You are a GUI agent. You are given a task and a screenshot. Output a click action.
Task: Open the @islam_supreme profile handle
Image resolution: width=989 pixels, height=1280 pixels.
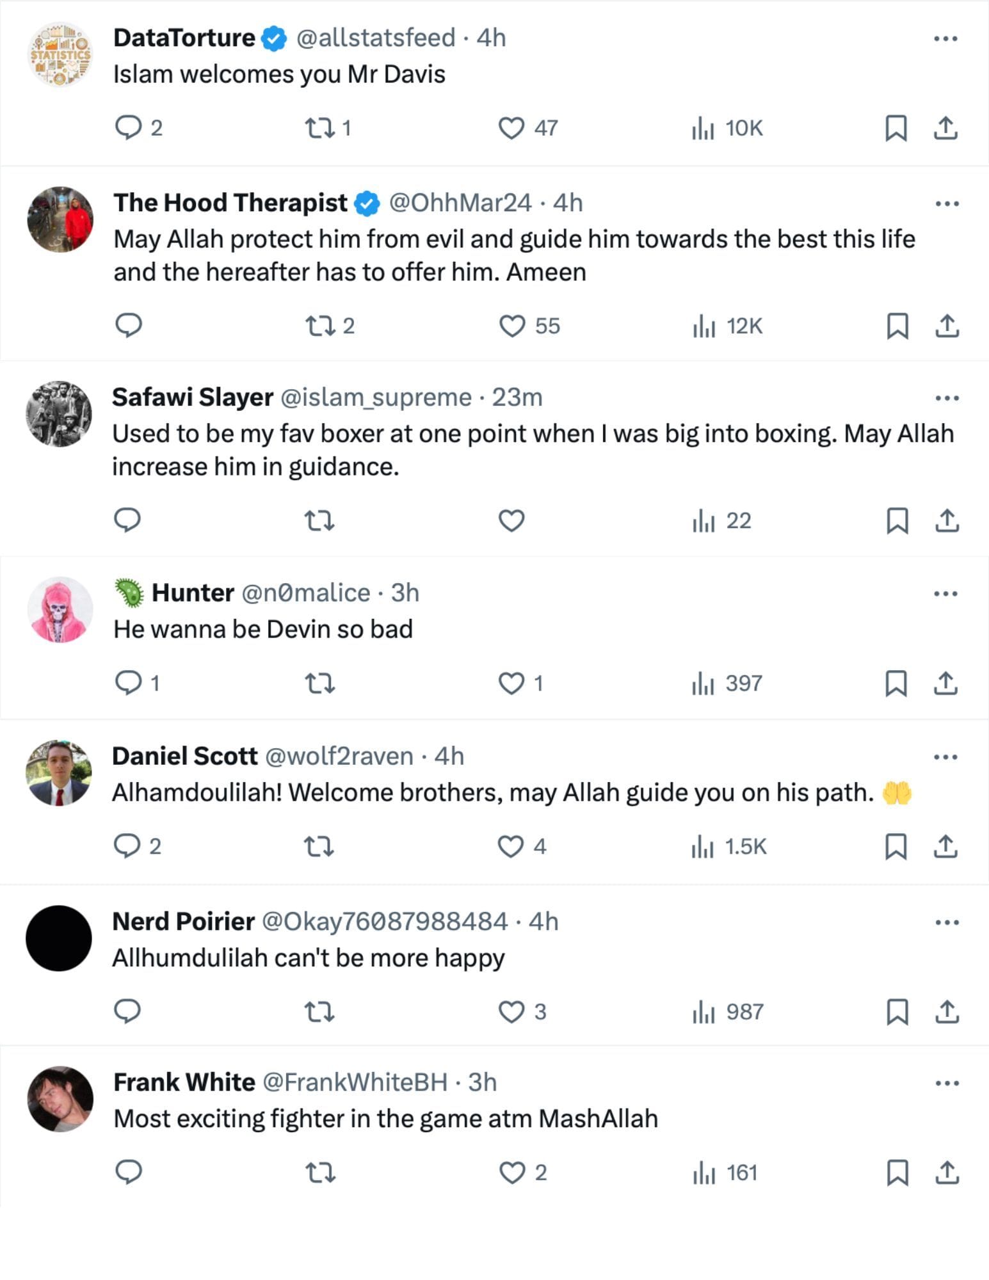click(x=376, y=397)
